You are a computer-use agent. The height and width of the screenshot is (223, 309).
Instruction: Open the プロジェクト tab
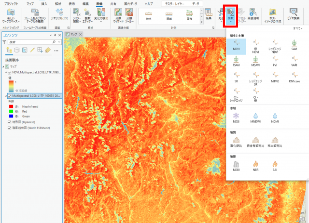click(x=11, y=4)
